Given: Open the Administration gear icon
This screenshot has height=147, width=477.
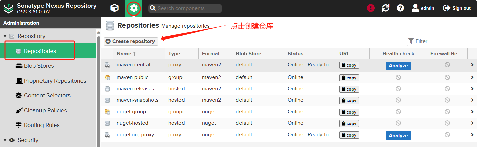Looking at the screenshot, I should click(134, 8).
